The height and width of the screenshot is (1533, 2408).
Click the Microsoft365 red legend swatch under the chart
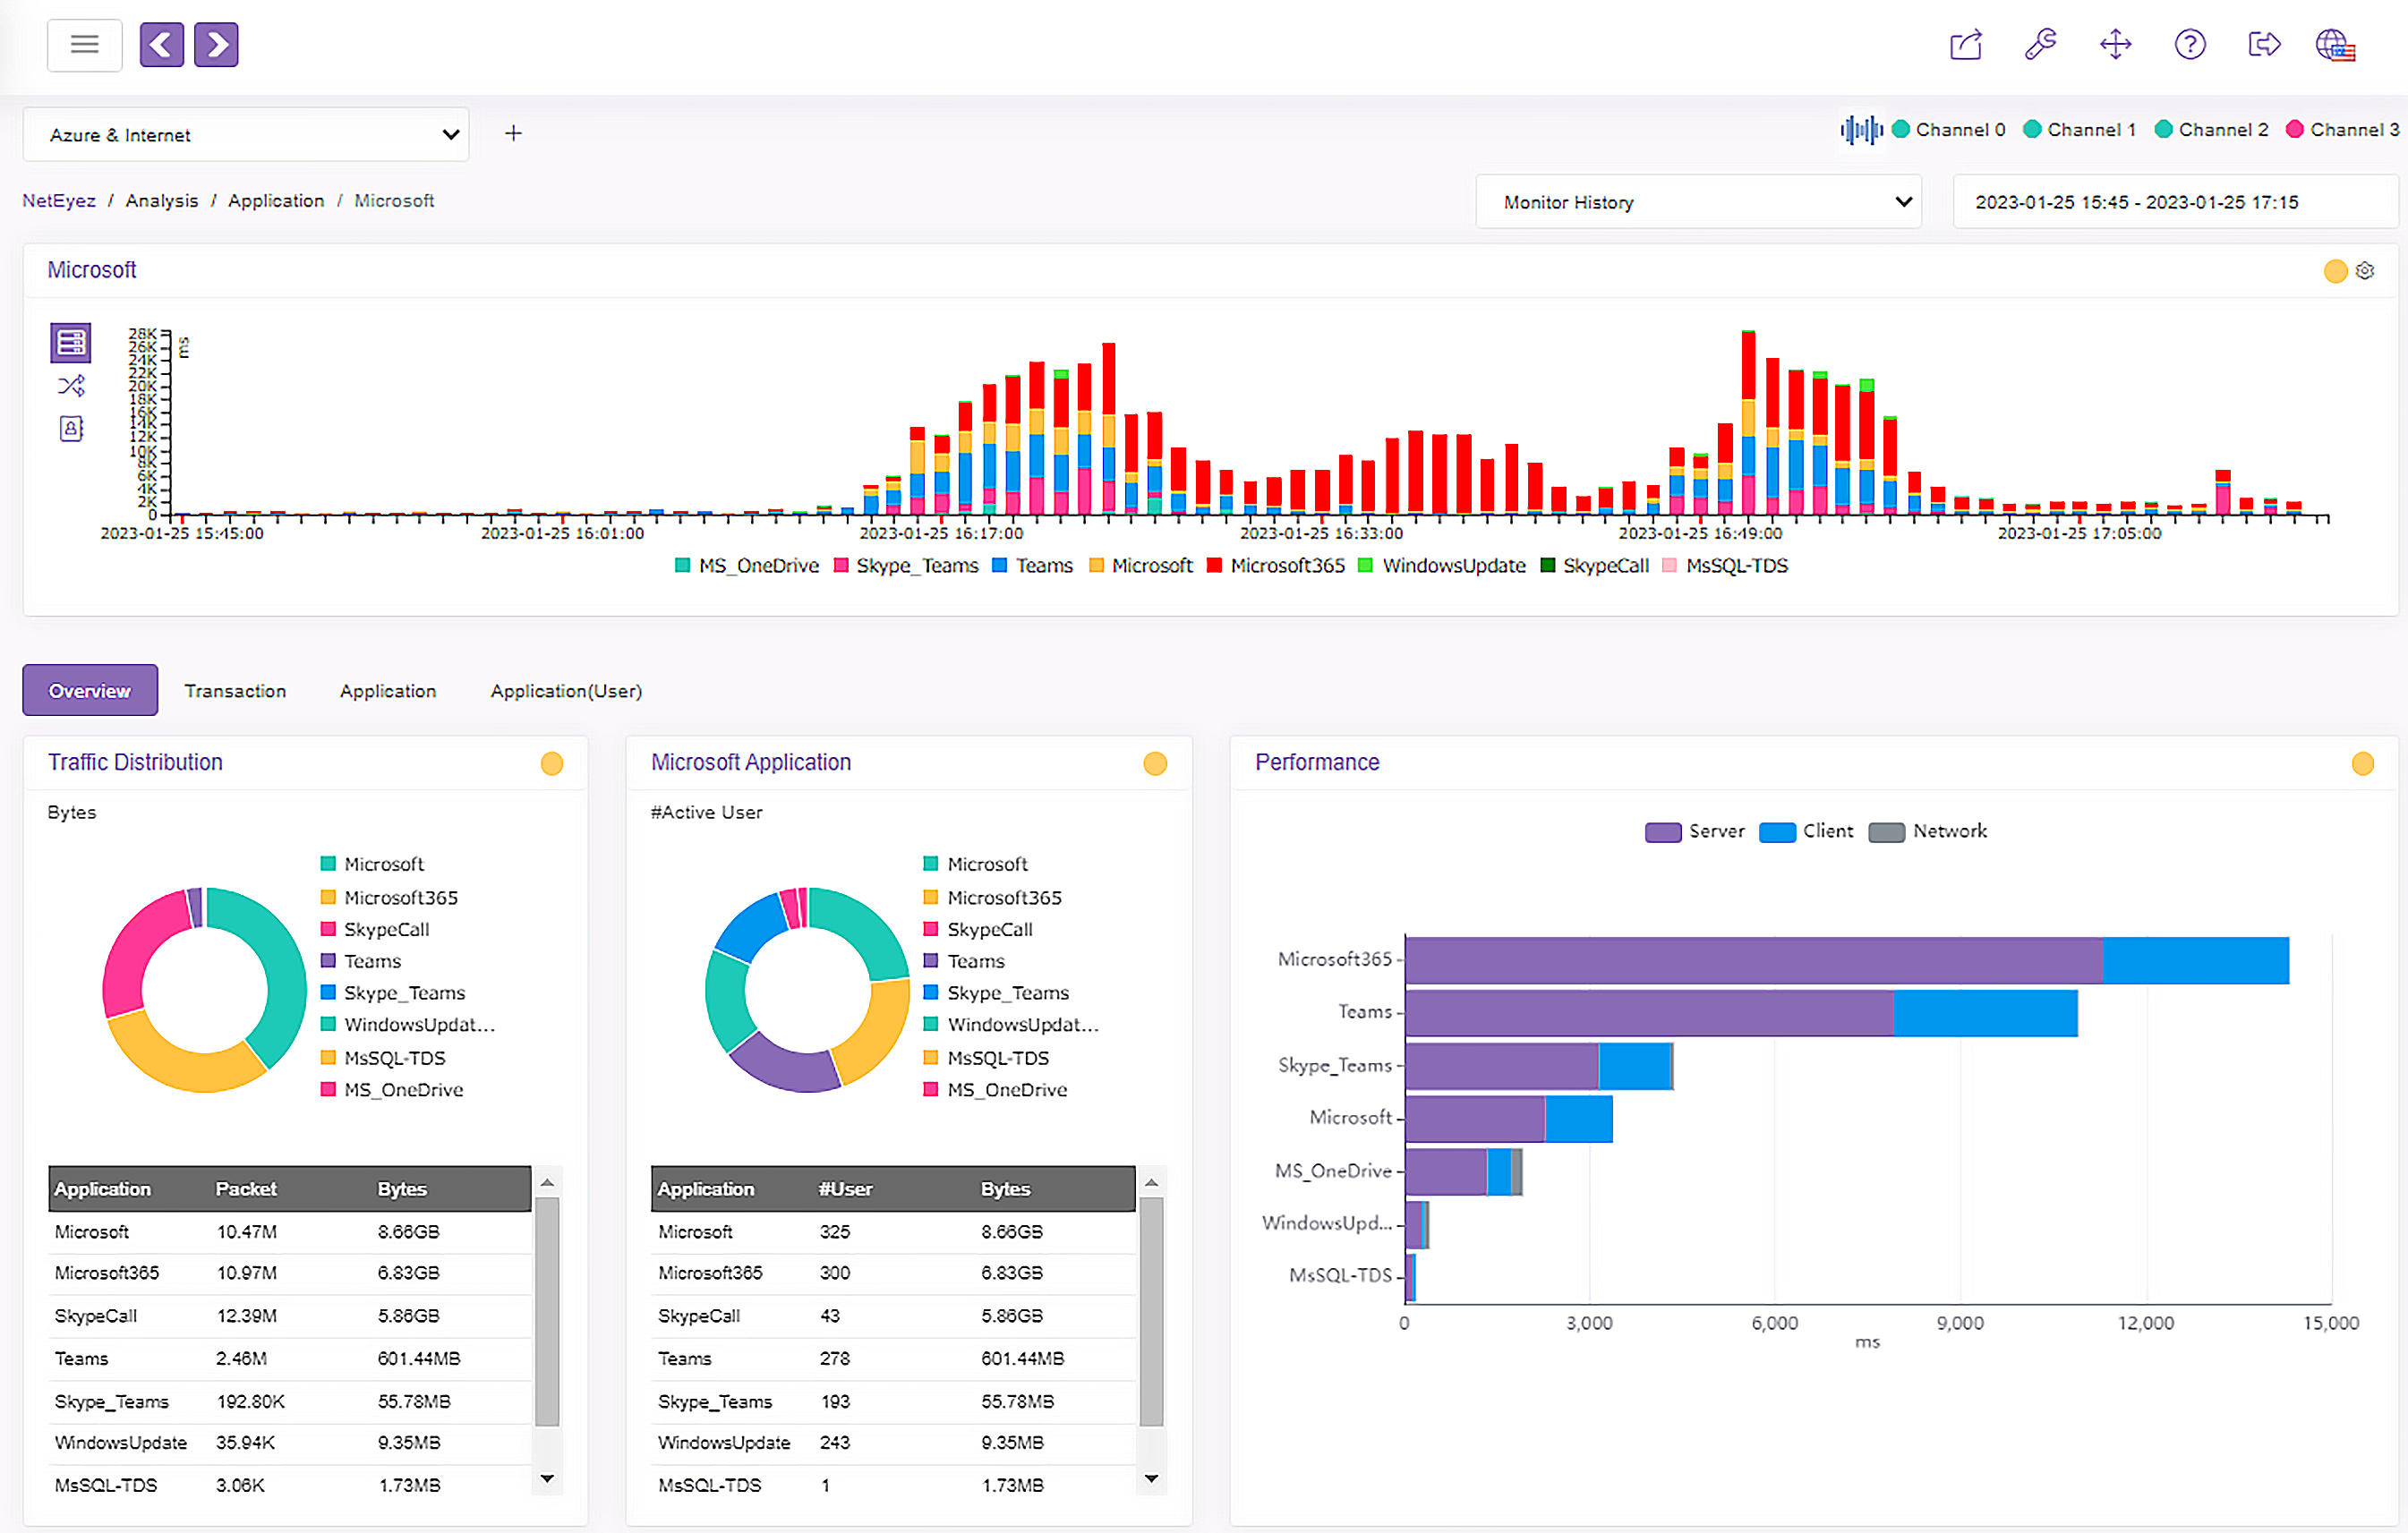point(1213,565)
